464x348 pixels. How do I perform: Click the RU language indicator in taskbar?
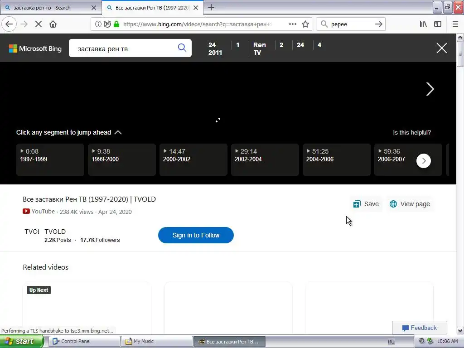click(x=391, y=342)
